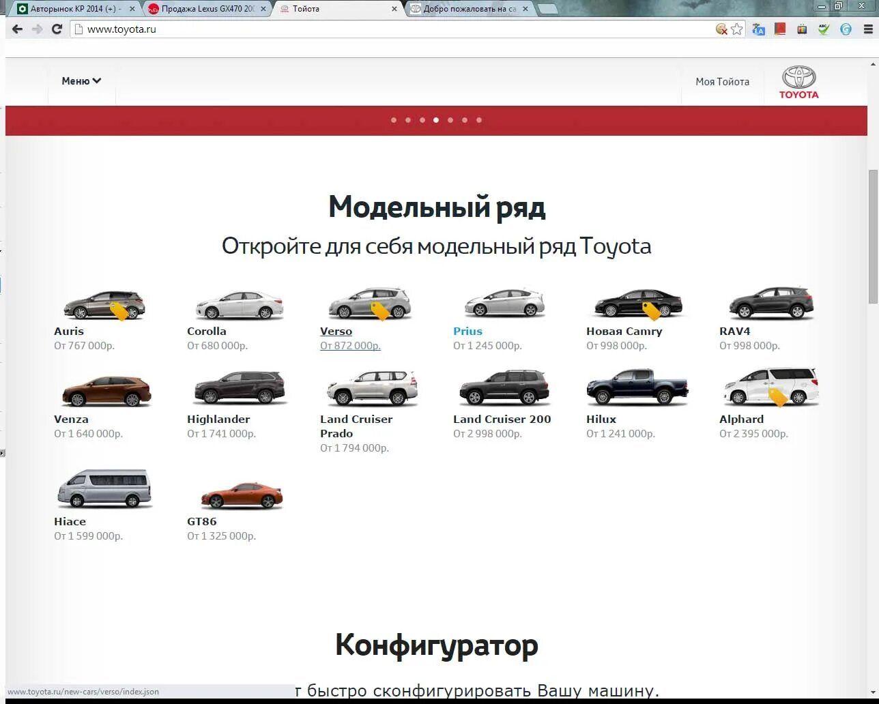Screen dimensions: 879x704
Task: Open the Auris car image
Action: pos(104,304)
